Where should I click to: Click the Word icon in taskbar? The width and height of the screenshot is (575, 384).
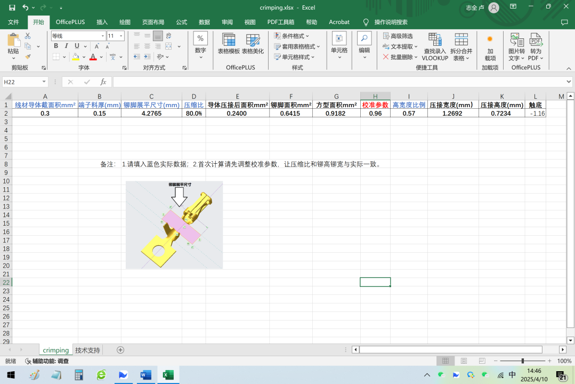(145, 375)
